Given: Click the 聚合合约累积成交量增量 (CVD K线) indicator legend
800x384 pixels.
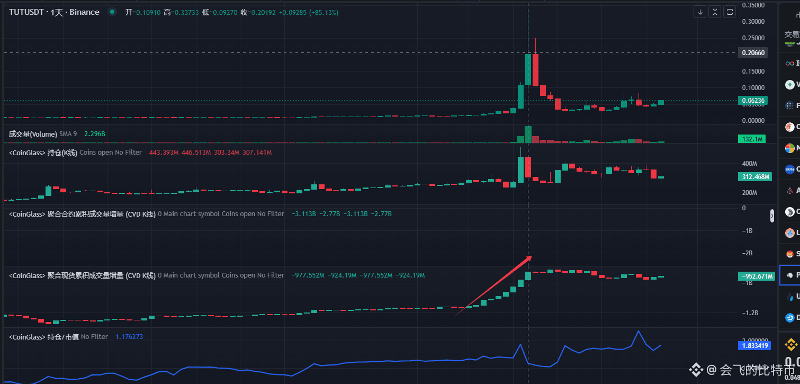Looking at the screenshot, I should 82,214.
